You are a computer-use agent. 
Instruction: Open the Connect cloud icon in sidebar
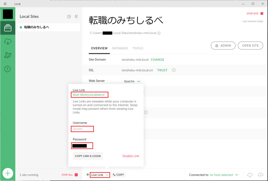(x=8, y=42)
